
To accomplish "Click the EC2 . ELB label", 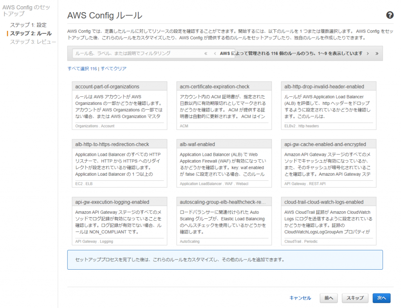I will pos(84,184).
